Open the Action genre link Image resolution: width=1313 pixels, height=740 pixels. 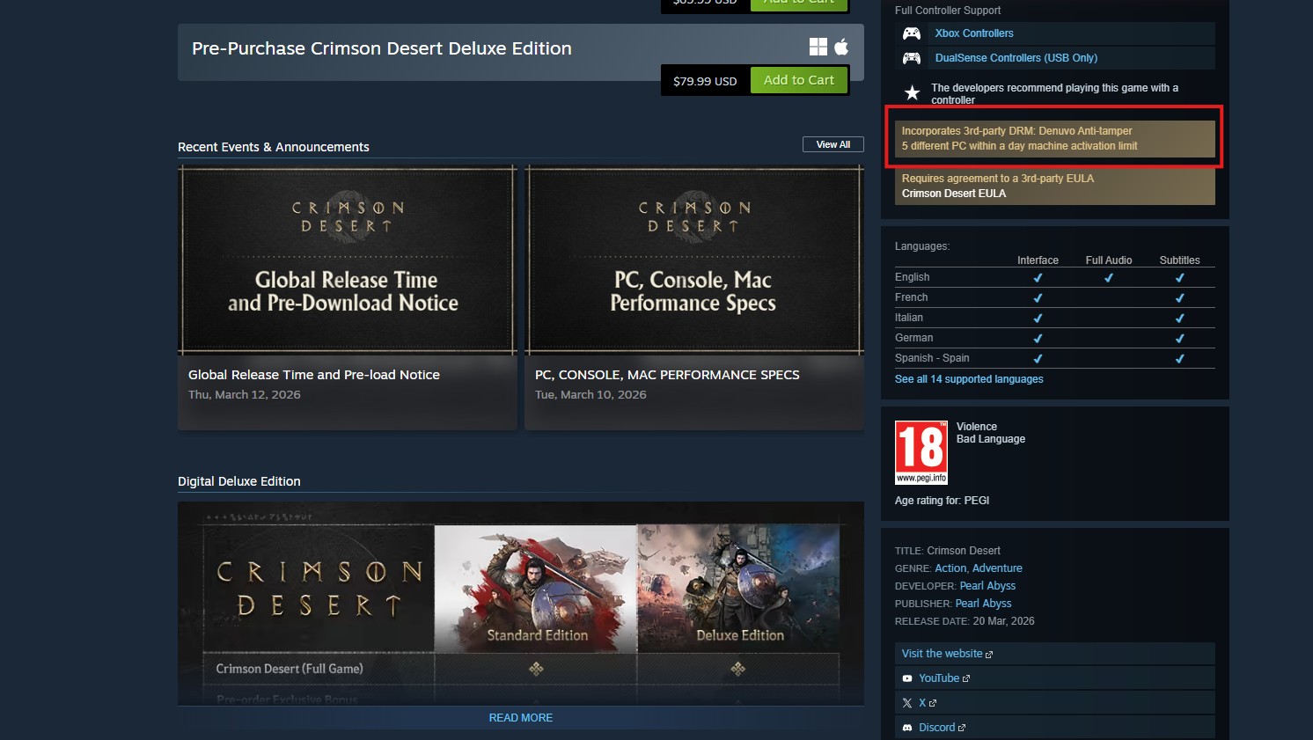pos(950,568)
